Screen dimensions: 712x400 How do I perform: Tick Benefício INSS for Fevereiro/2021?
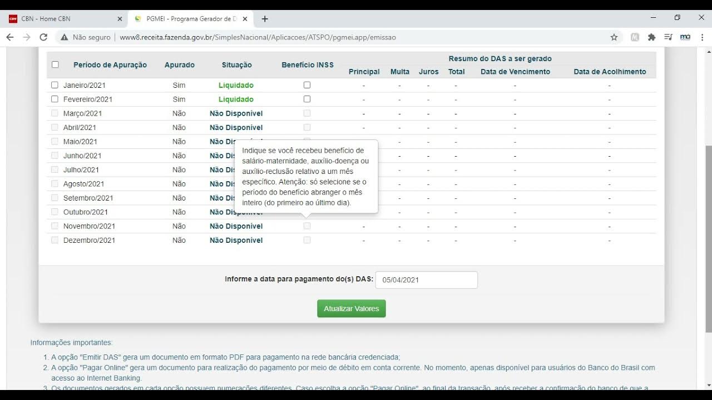tap(307, 99)
